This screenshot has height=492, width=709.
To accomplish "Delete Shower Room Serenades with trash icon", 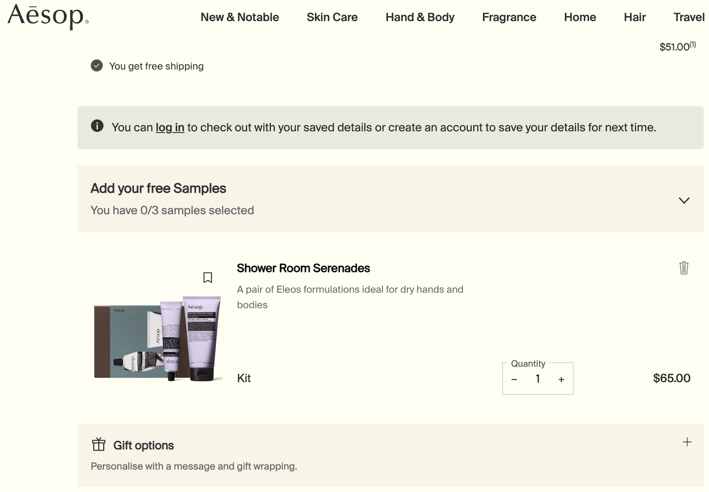I will coord(684,268).
